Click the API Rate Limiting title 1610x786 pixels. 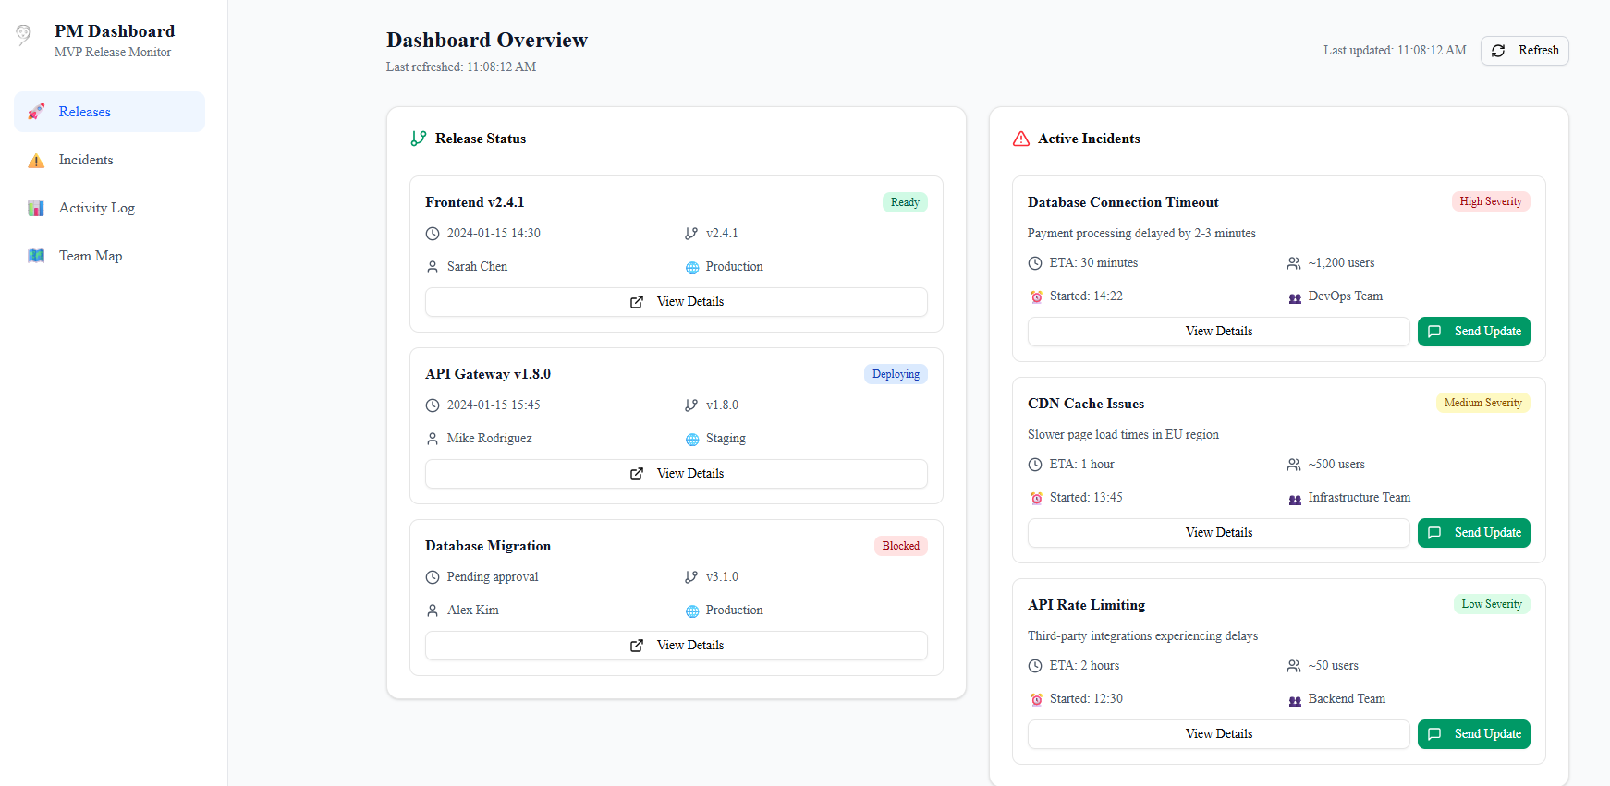[1086, 605]
